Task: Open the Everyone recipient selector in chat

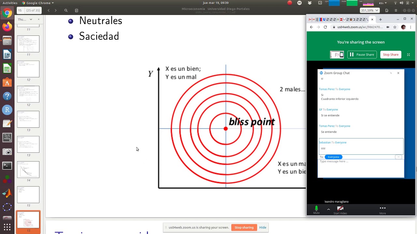Action: (x=333, y=157)
